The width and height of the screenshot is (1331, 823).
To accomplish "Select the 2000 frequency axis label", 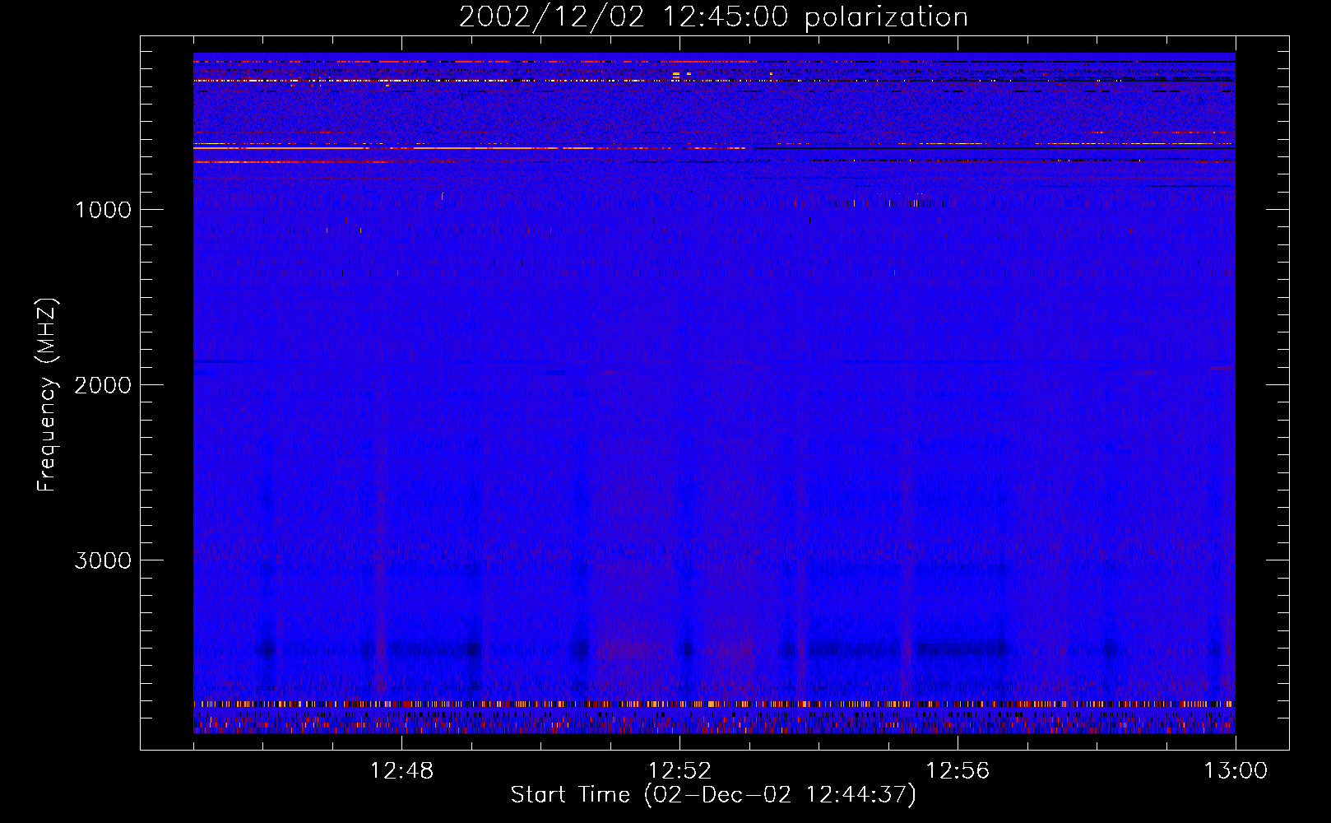I will coord(103,385).
